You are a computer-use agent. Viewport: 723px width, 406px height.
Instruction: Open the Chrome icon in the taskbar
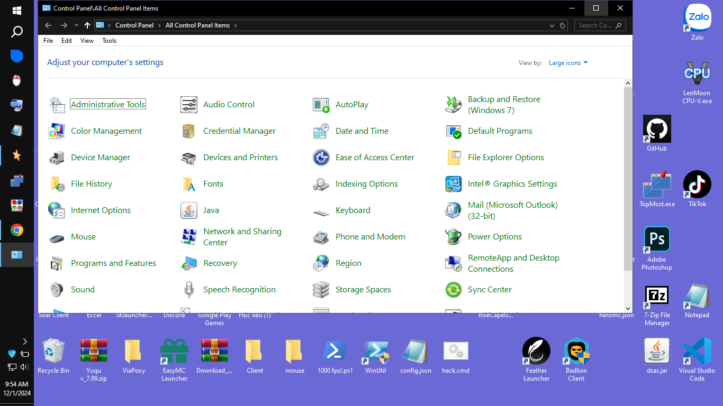point(17,230)
